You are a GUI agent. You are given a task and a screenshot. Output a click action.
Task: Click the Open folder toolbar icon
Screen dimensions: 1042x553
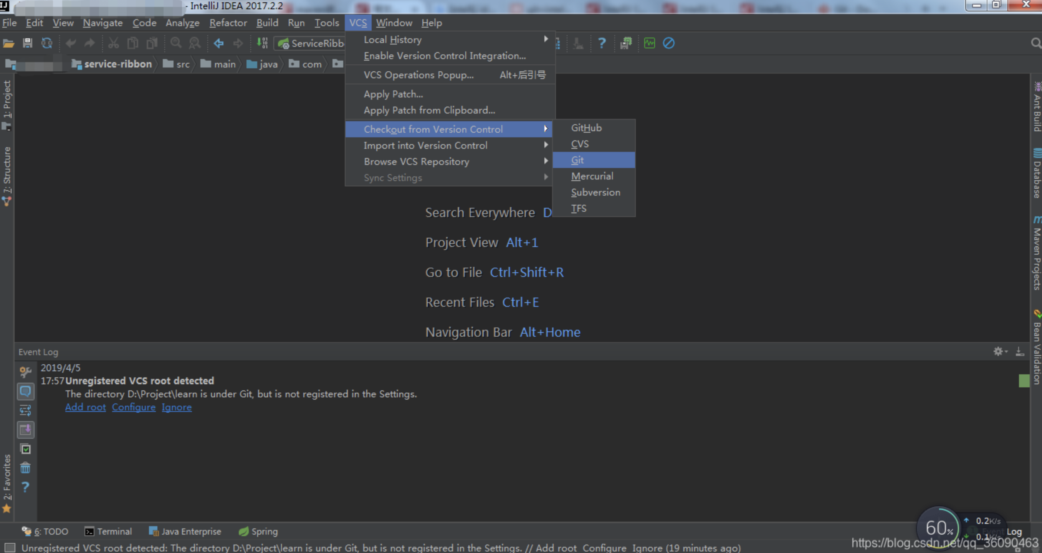pos(8,43)
